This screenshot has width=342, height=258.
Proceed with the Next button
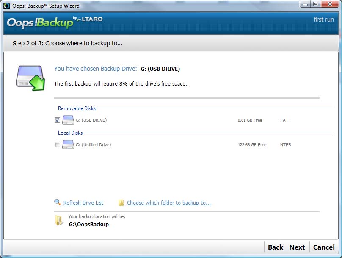(297, 247)
